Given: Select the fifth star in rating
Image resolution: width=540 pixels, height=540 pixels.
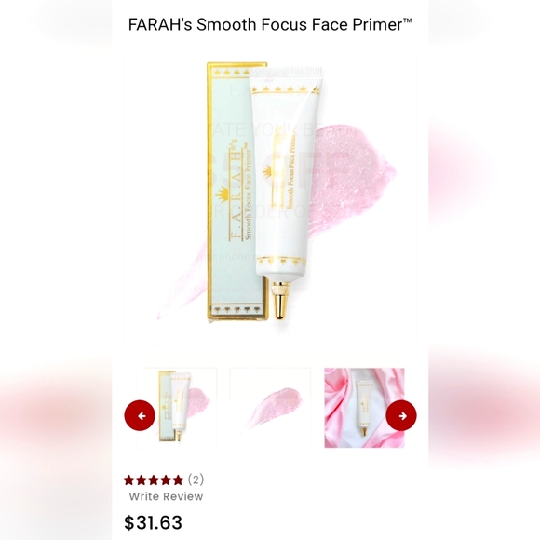Looking at the screenshot, I should (178, 479).
